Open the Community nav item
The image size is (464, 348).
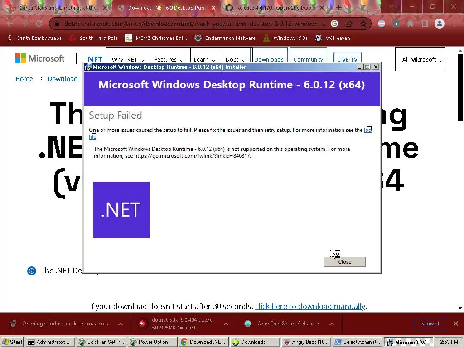coord(308,59)
